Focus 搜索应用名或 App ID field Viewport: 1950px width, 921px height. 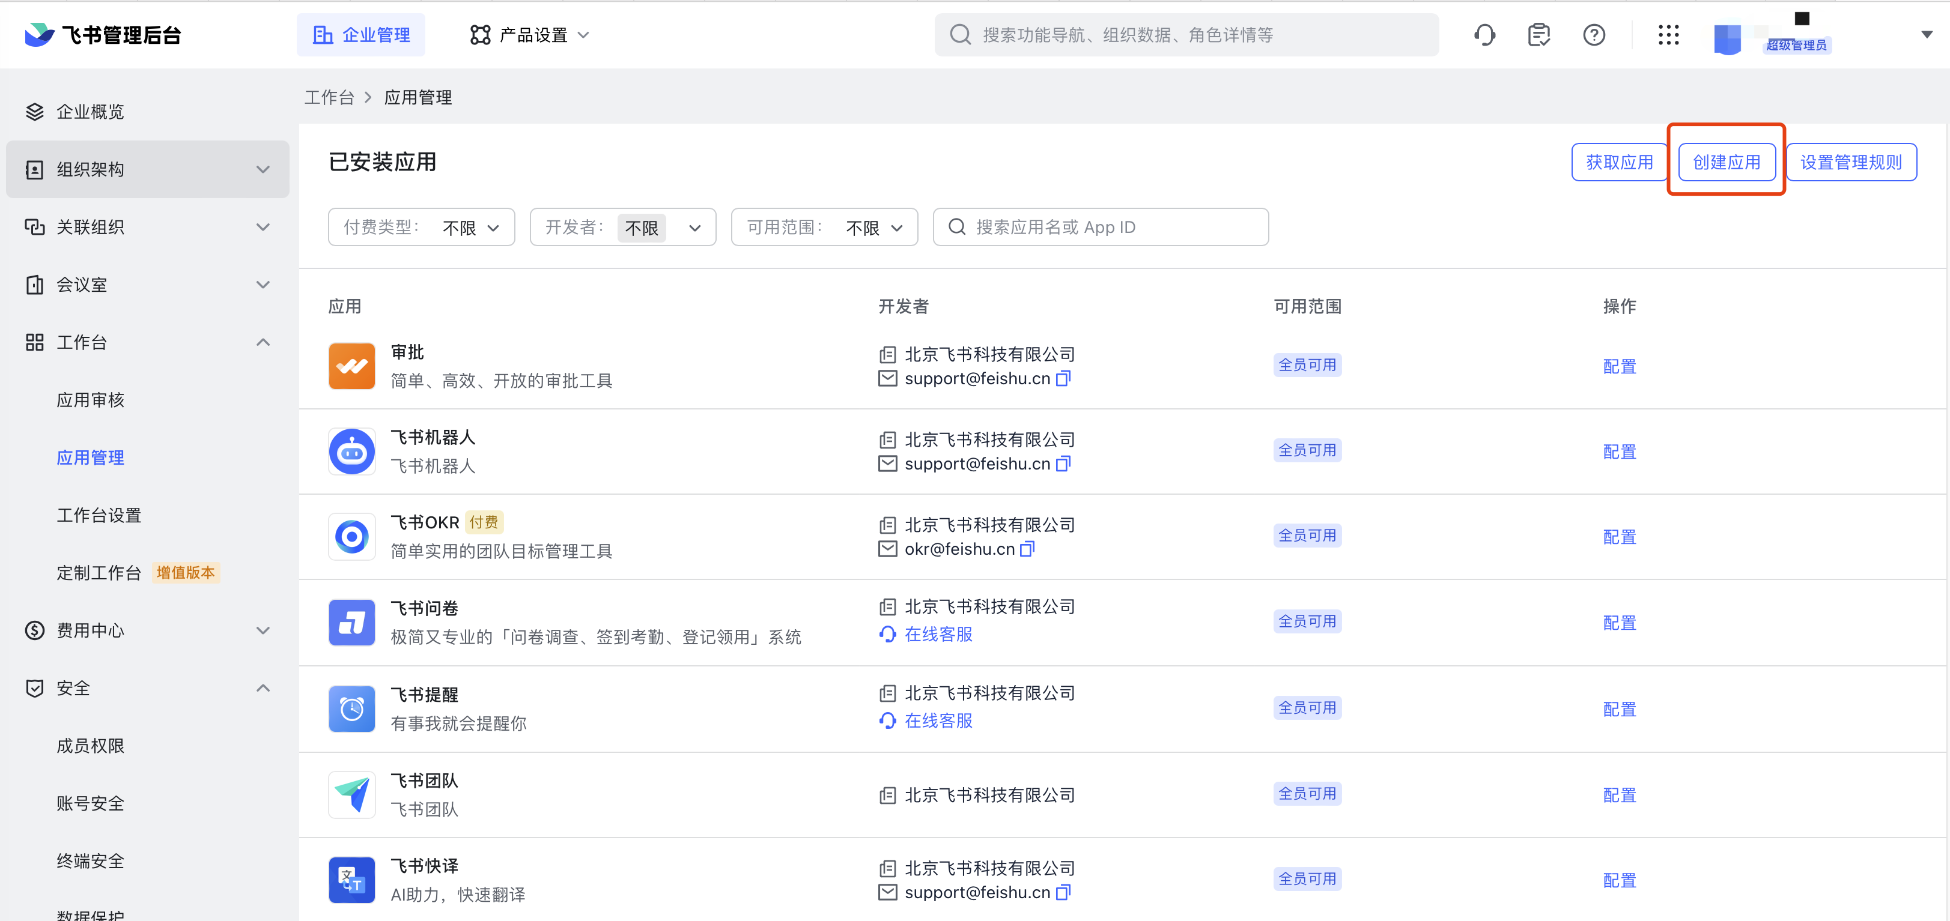1100,227
